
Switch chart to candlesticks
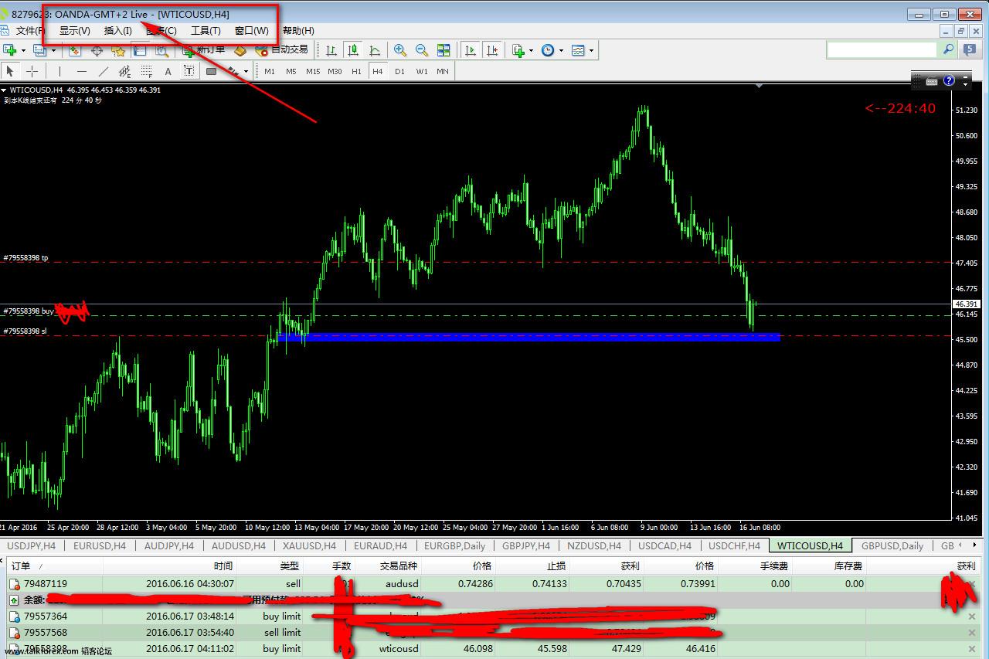[x=353, y=50]
